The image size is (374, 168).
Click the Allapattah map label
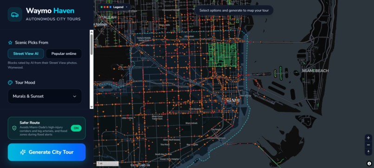[x=189, y=36]
